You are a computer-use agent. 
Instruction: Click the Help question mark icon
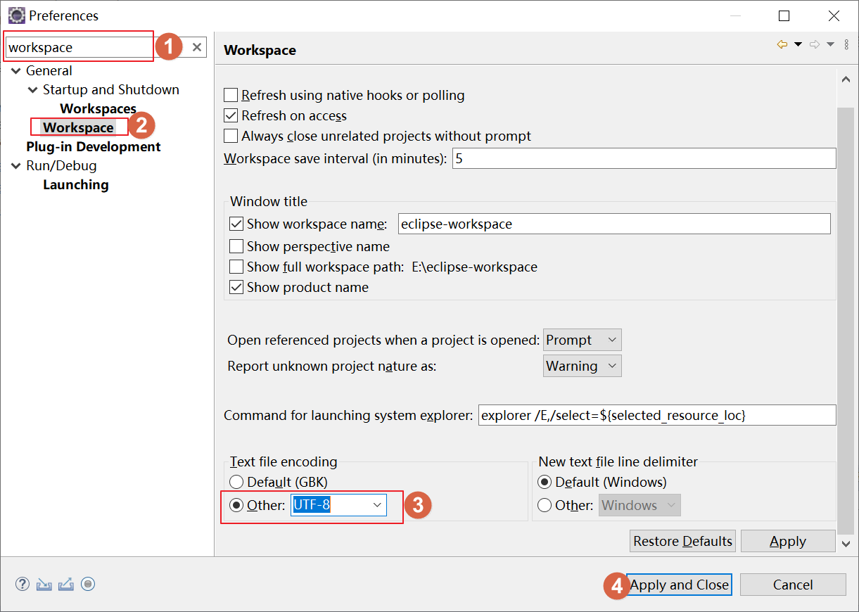[23, 584]
